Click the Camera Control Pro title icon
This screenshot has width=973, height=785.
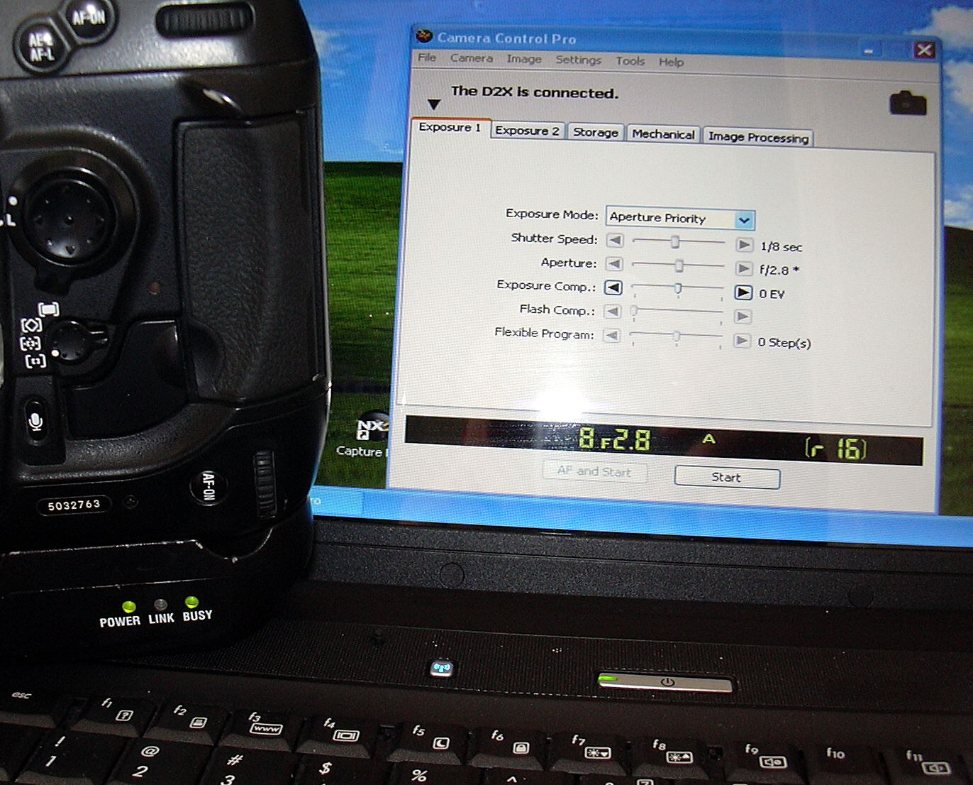pyautogui.click(x=424, y=35)
